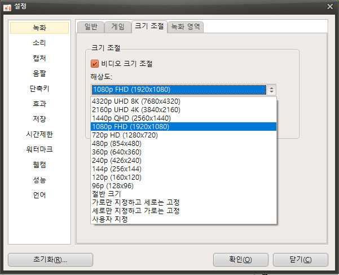Image resolution: width=339 pixels, height=275 pixels.
Task: Click the app icon in title bar
Action: click(x=7, y=7)
